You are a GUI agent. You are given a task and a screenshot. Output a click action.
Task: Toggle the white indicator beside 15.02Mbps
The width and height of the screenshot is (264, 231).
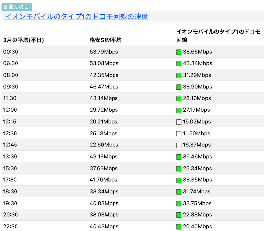(x=179, y=122)
